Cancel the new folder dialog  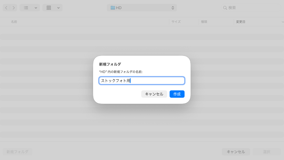[154, 94]
